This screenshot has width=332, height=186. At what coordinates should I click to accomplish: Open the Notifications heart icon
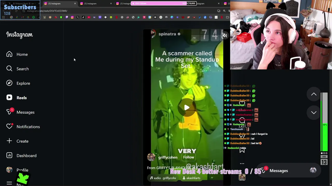[9, 127]
